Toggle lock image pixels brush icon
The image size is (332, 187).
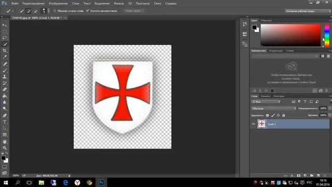pyautogui.click(x=273, y=115)
